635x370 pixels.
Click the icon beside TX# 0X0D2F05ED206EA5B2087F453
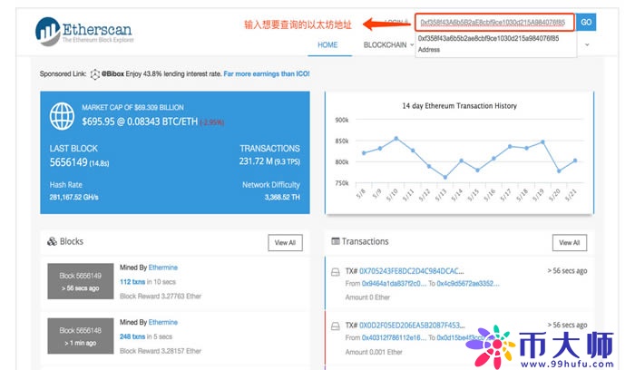tap(336, 326)
